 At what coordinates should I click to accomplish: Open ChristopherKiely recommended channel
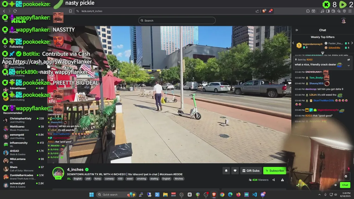[24, 120]
